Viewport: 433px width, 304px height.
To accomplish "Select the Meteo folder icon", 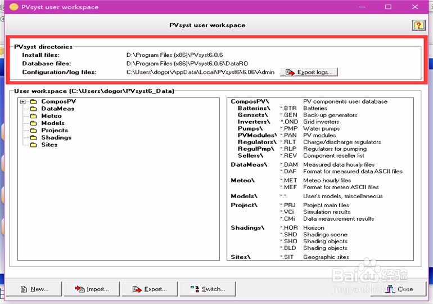I will [x=33, y=116].
